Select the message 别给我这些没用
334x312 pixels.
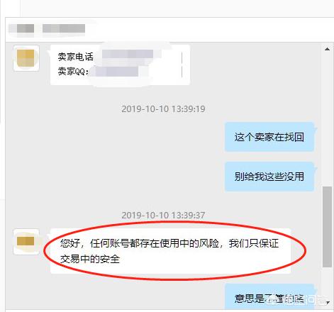tap(269, 177)
